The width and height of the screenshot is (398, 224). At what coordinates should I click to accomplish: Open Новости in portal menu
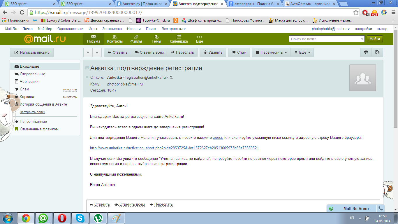click(134, 29)
